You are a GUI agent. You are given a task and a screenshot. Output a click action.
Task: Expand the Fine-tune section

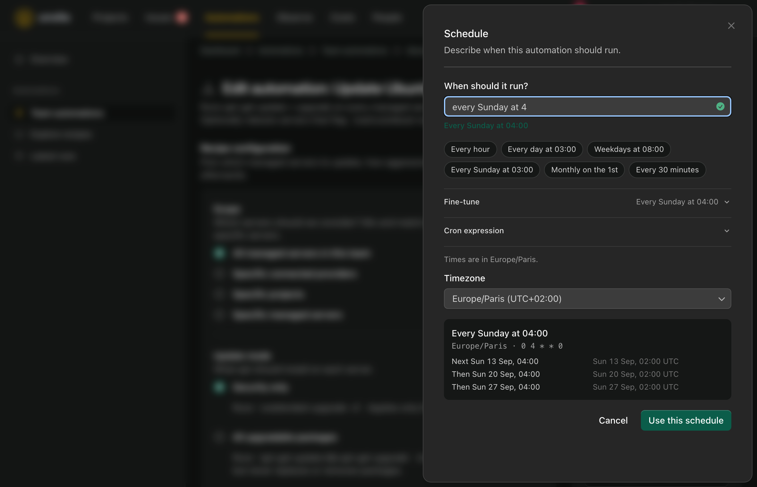(587, 202)
